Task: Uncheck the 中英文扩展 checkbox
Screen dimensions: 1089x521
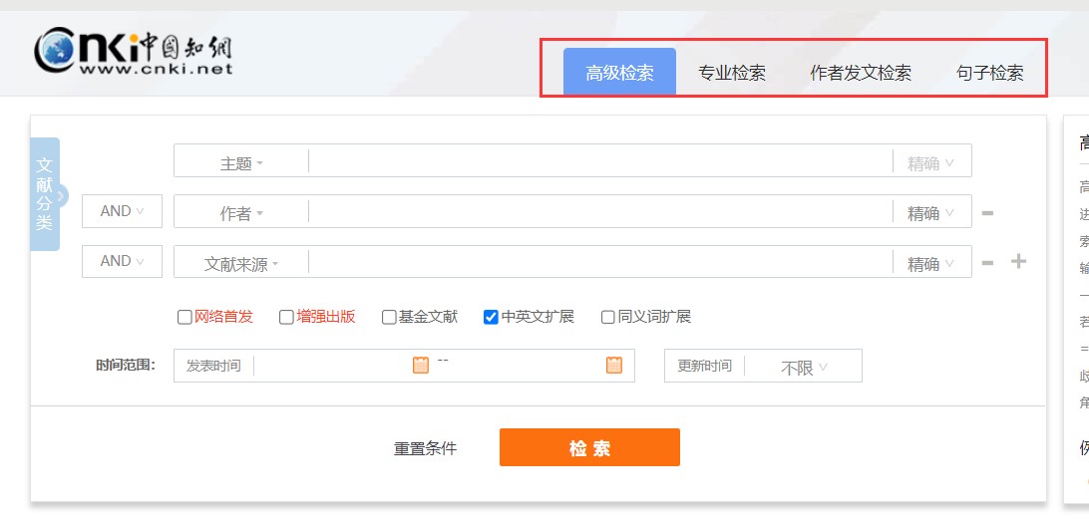Action: [491, 317]
